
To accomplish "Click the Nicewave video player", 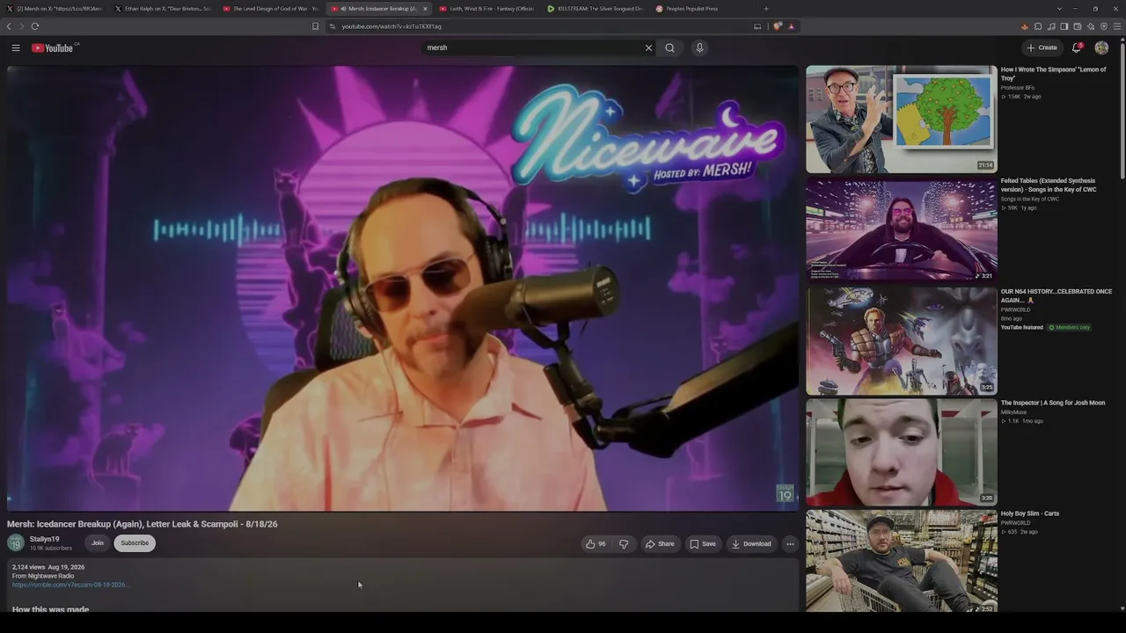I will click(403, 288).
